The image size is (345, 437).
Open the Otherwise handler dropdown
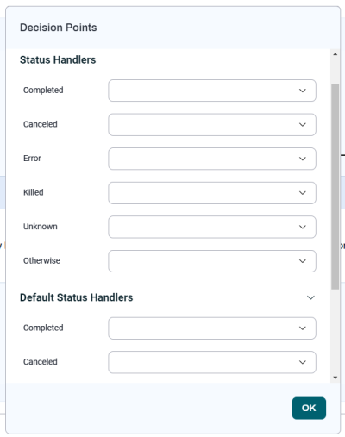[212, 261]
